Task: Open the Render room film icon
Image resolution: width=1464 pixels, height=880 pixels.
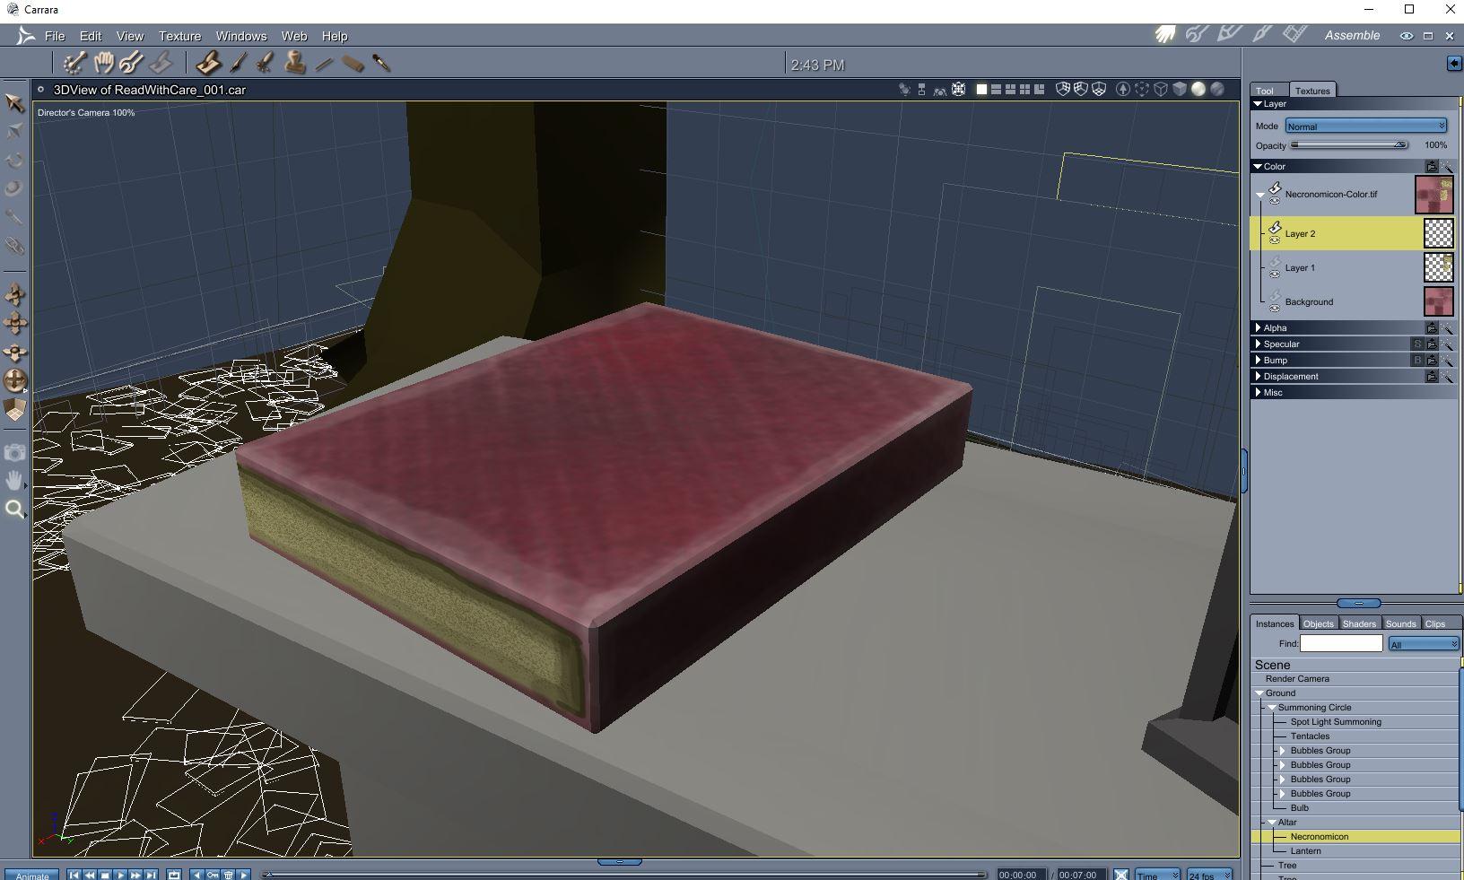Action: coord(1294,35)
